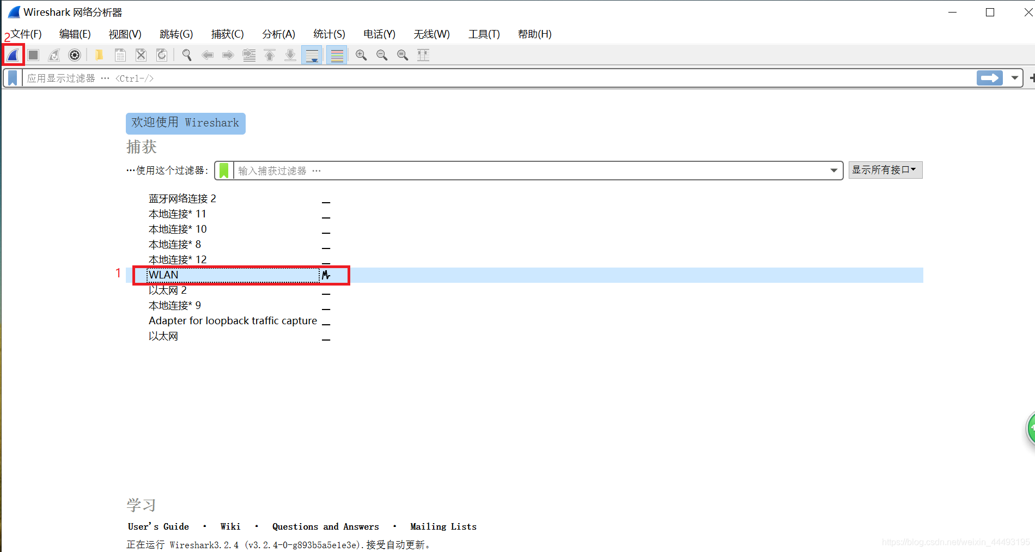This screenshot has width=1035, height=552.
Task: Expand capture filter dropdown arrow
Action: 834,171
